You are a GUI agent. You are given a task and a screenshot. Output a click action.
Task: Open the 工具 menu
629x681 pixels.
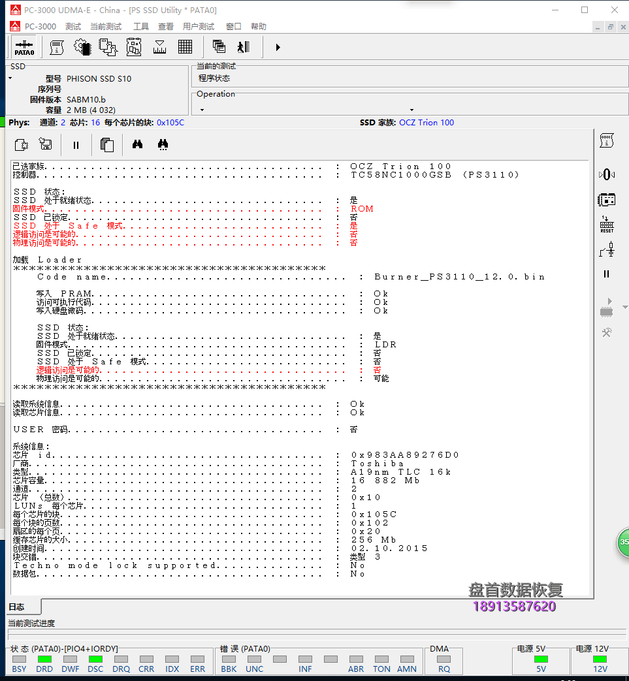(x=140, y=27)
